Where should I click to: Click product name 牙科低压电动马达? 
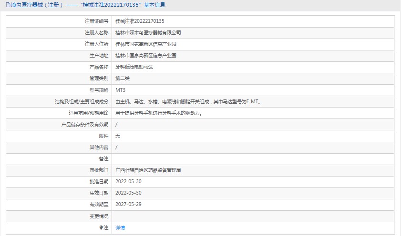(x=134, y=67)
